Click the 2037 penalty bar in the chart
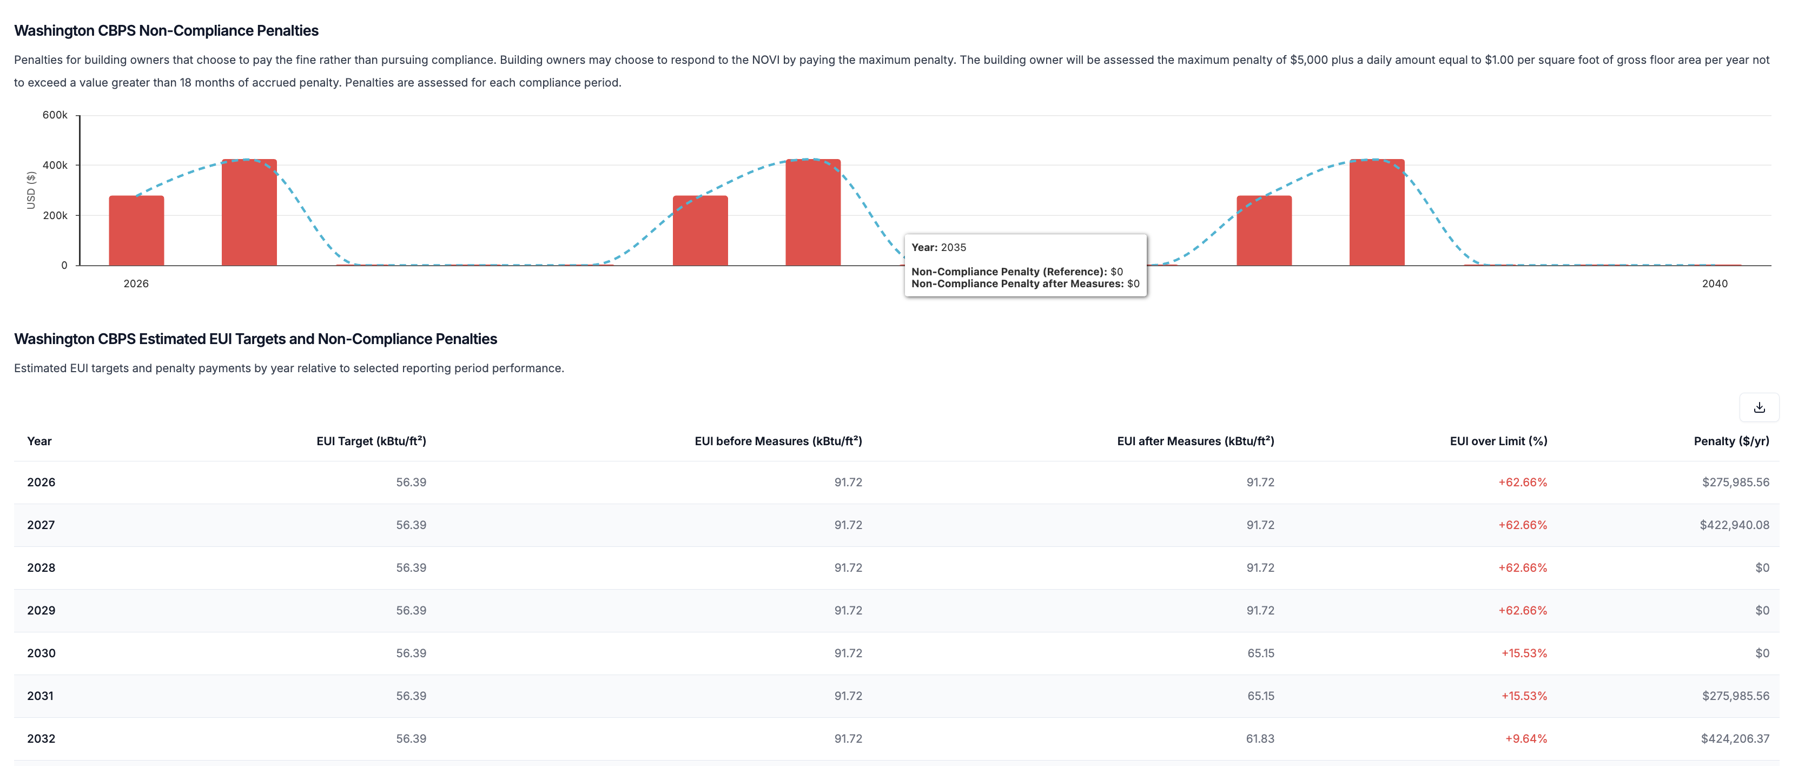This screenshot has height=766, width=1798. (x=1377, y=213)
